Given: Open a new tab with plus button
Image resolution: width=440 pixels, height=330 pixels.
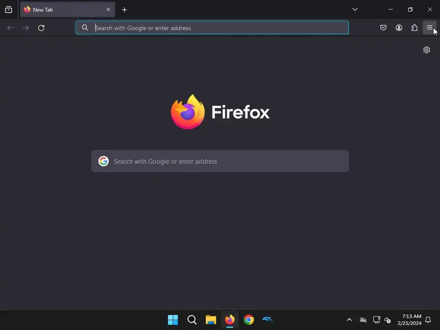Looking at the screenshot, I should pos(124,10).
